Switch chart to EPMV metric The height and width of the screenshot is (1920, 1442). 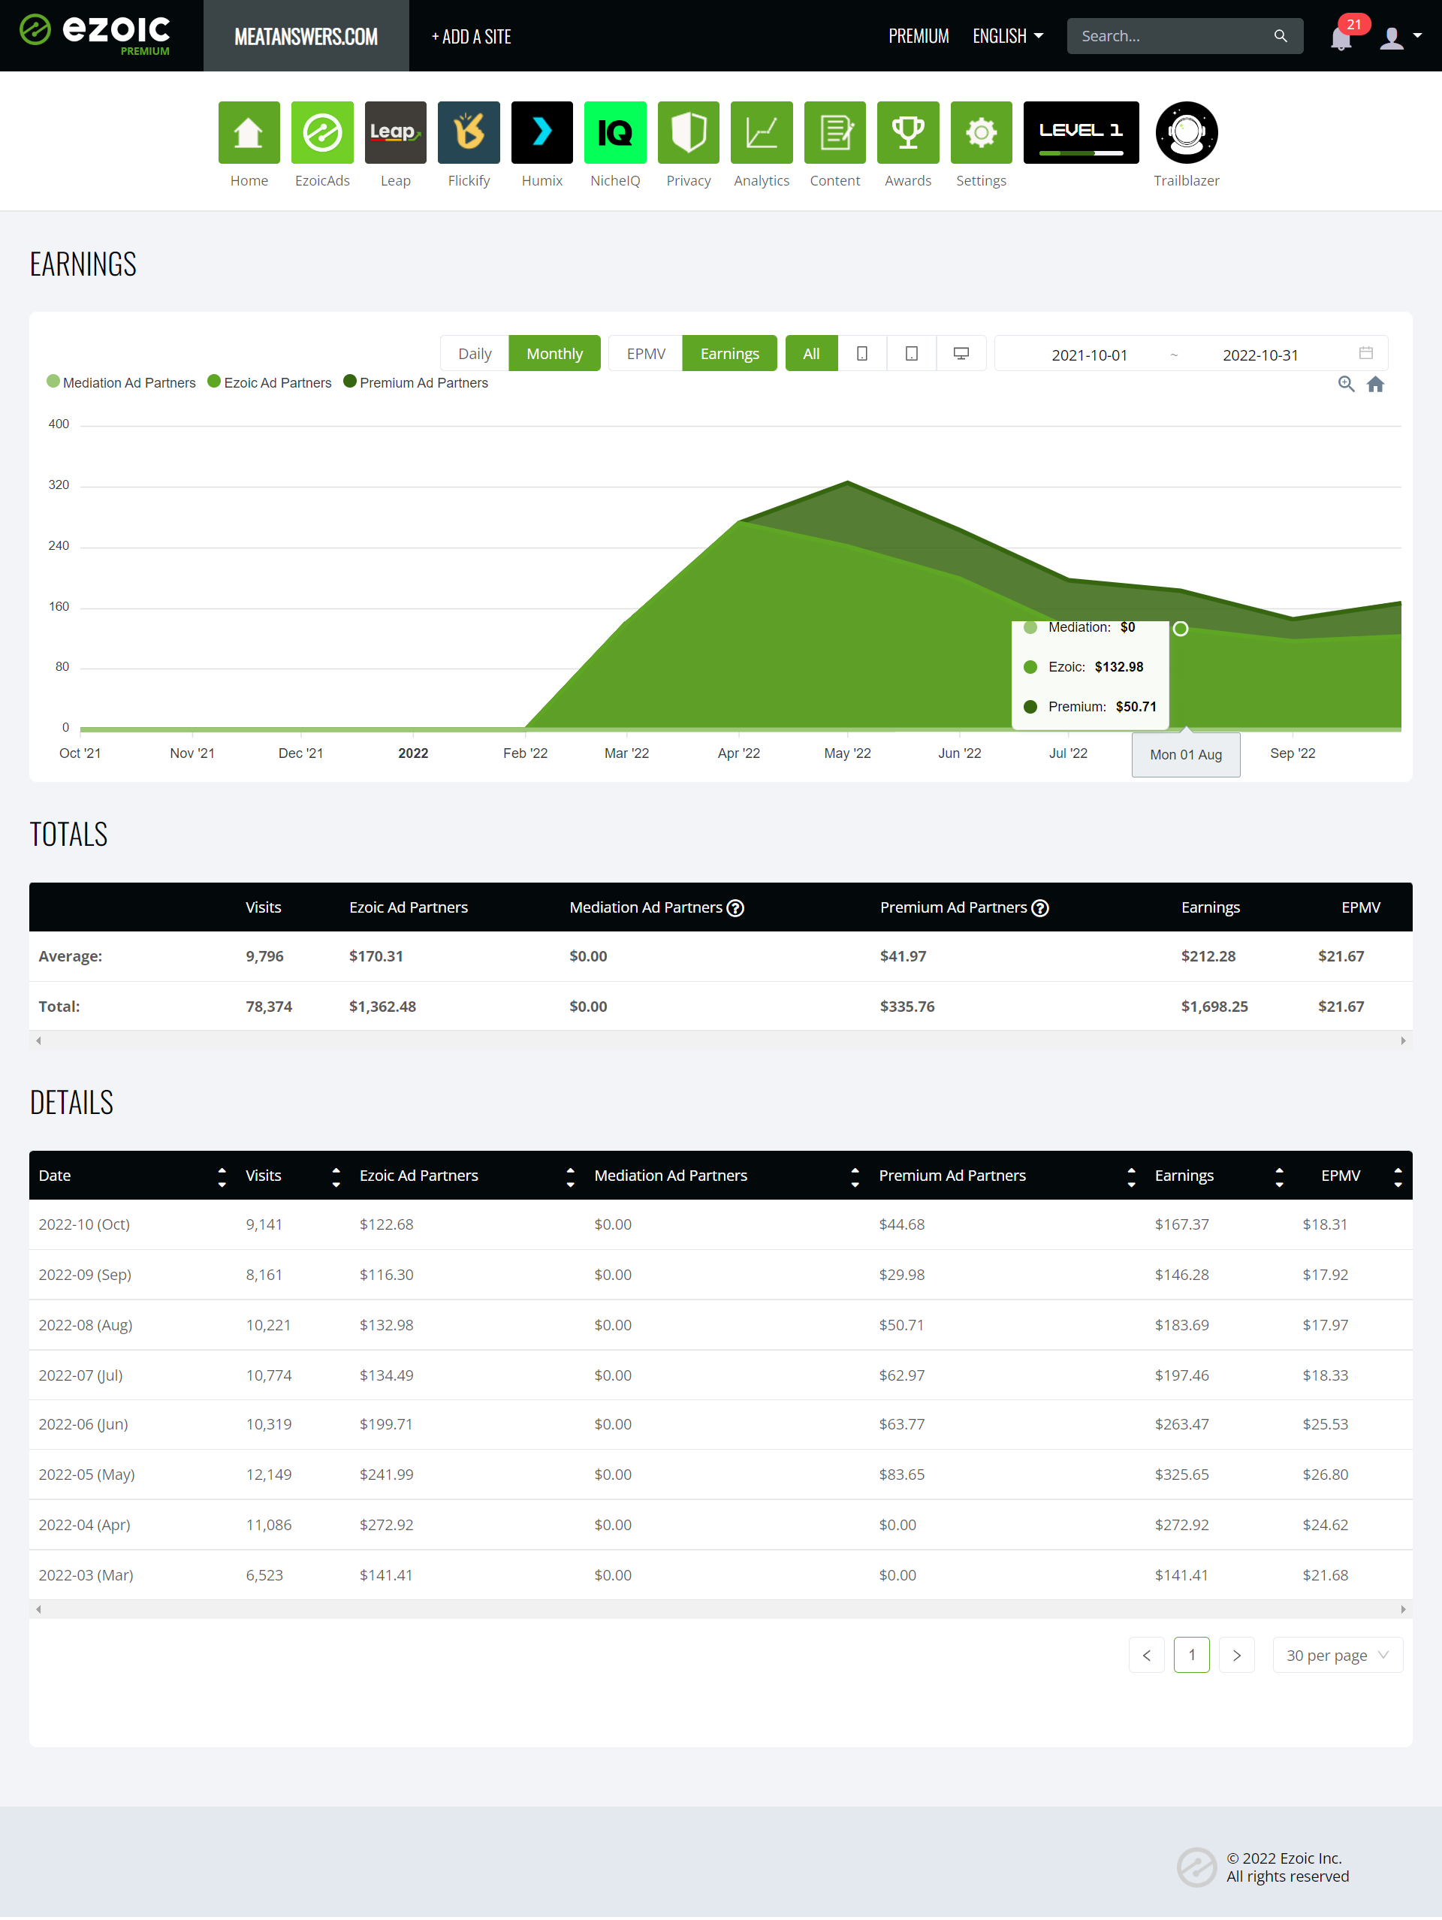point(647,353)
